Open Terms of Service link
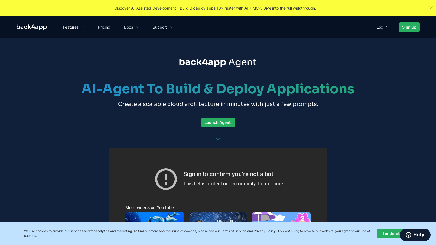This screenshot has width=436, height=245. [234, 231]
